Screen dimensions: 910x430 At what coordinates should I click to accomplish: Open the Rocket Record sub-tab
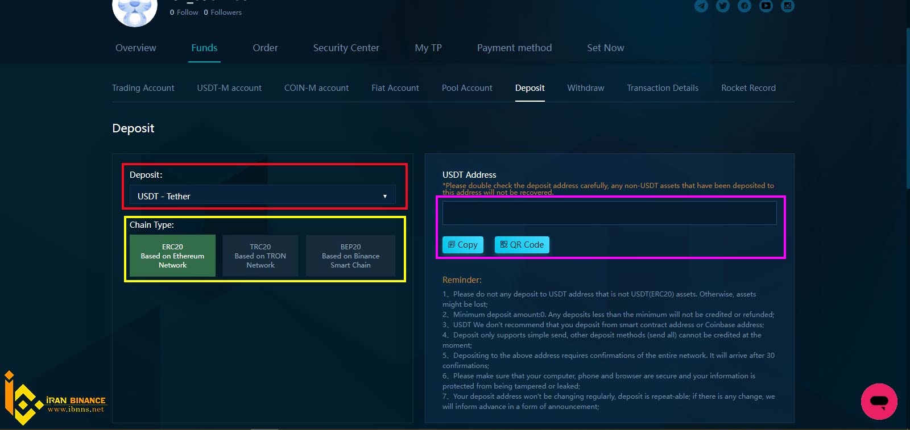[x=748, y=88]
